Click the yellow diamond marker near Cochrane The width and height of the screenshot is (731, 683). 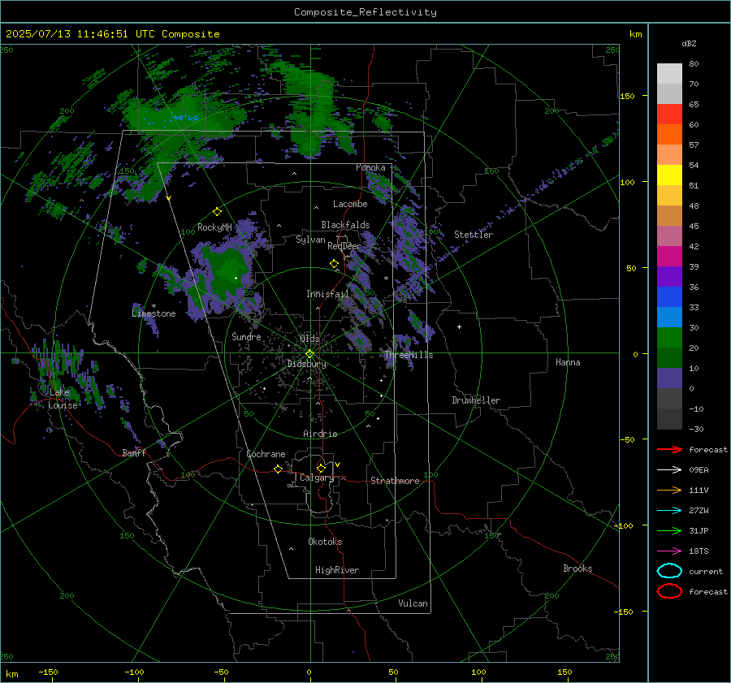click(278, 469)
